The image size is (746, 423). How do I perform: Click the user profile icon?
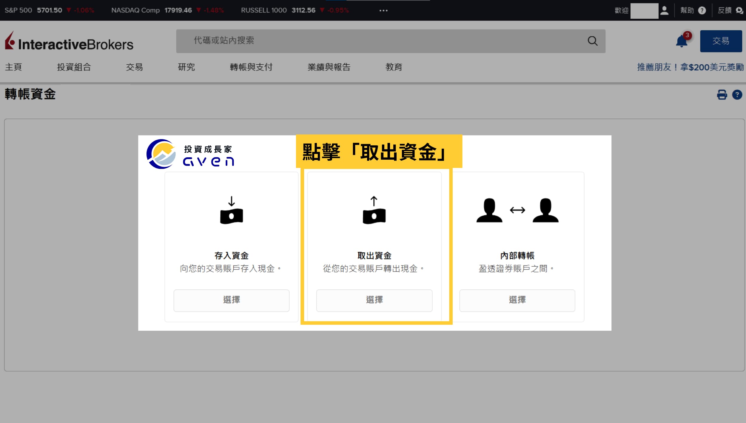pos(664,10)
